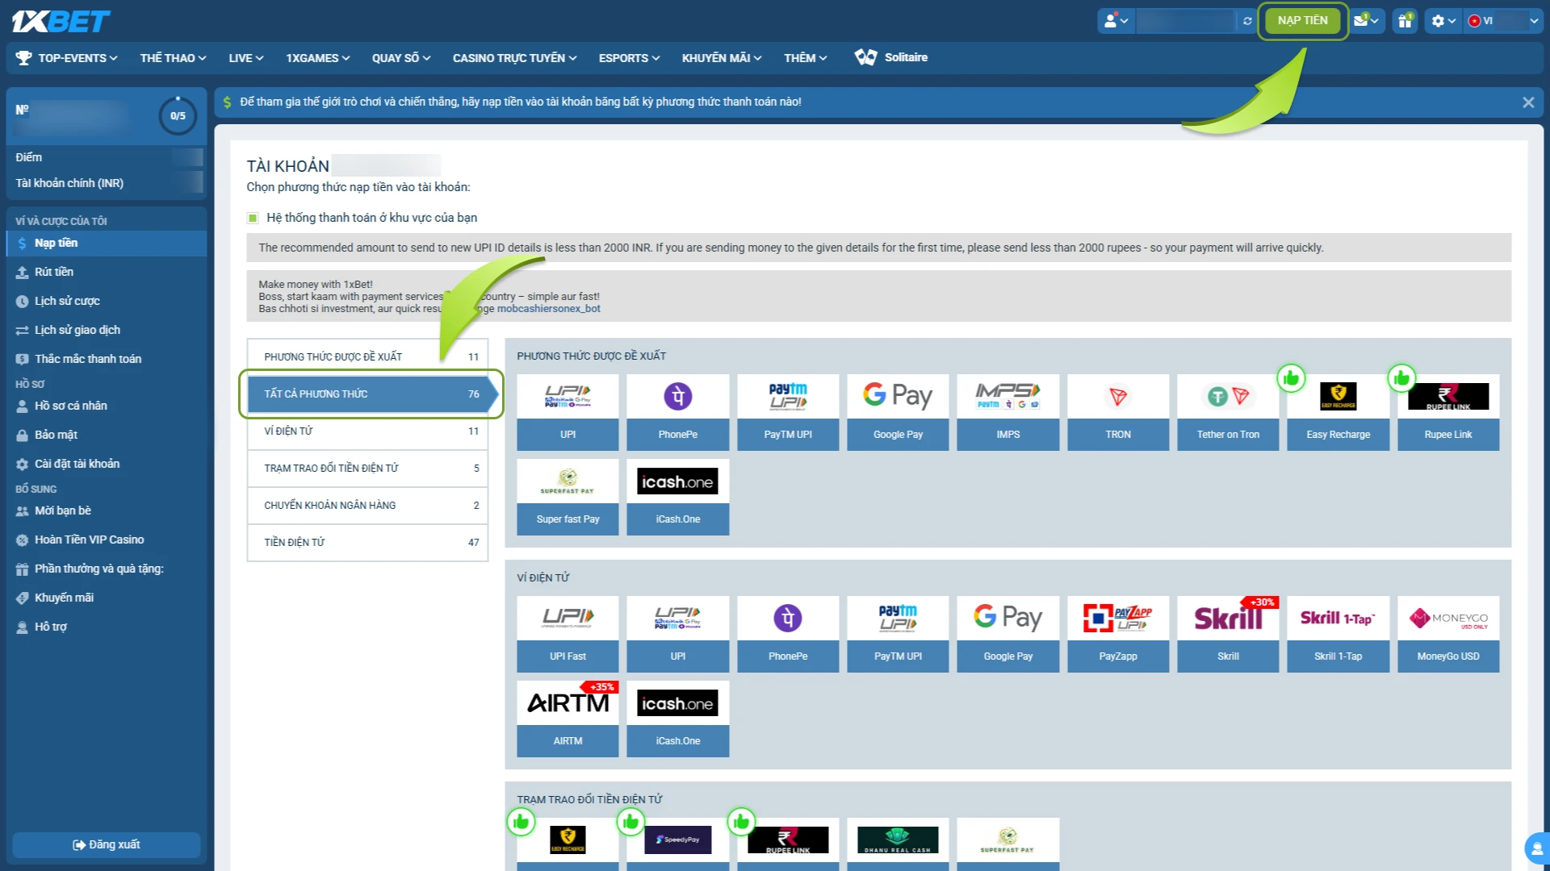
Task: Select VÍ ĐIỆN TỬ category tab
Action: click(367, 431)
